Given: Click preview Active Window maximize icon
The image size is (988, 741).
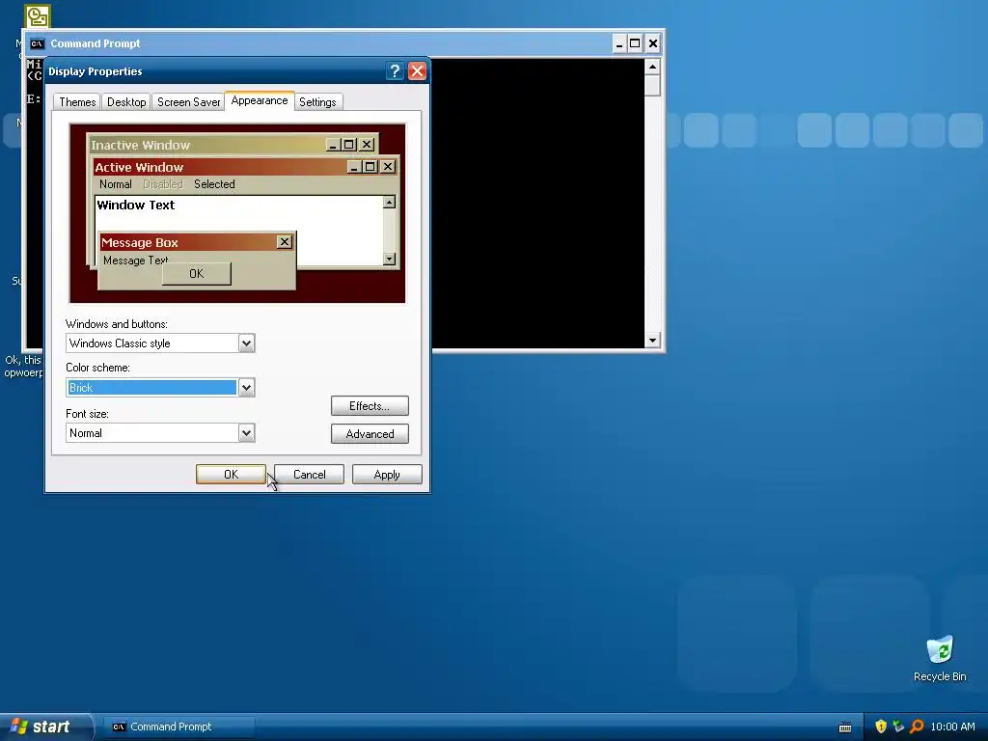Looking at the screenshot, I should click(370, 167).
